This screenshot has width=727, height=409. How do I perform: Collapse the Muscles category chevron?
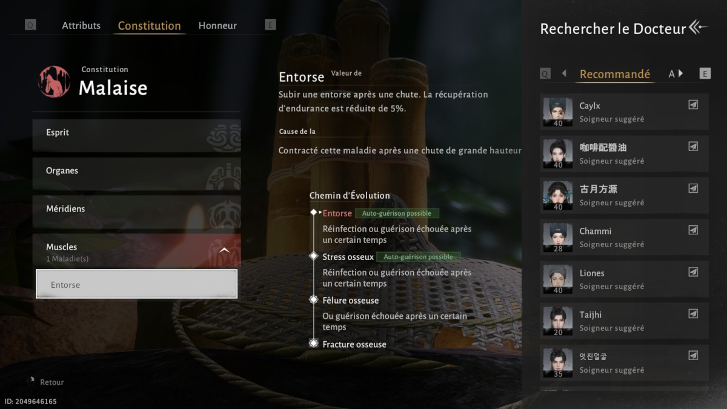pos(224,250)
